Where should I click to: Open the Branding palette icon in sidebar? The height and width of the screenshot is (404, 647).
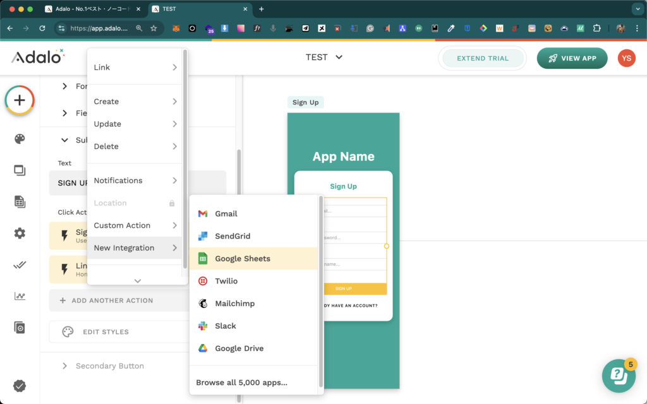pyautogui.click(x=20, y=139)
